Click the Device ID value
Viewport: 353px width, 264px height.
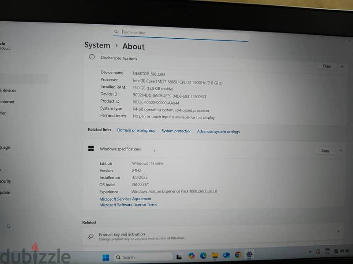[x=169, y=96]
